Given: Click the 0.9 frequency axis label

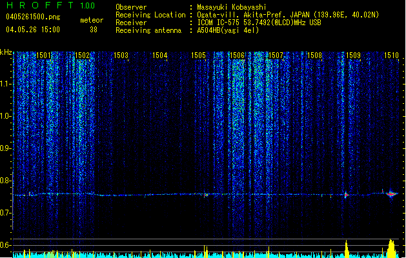Looking at the screenshot, I should (x=6, y=148).
